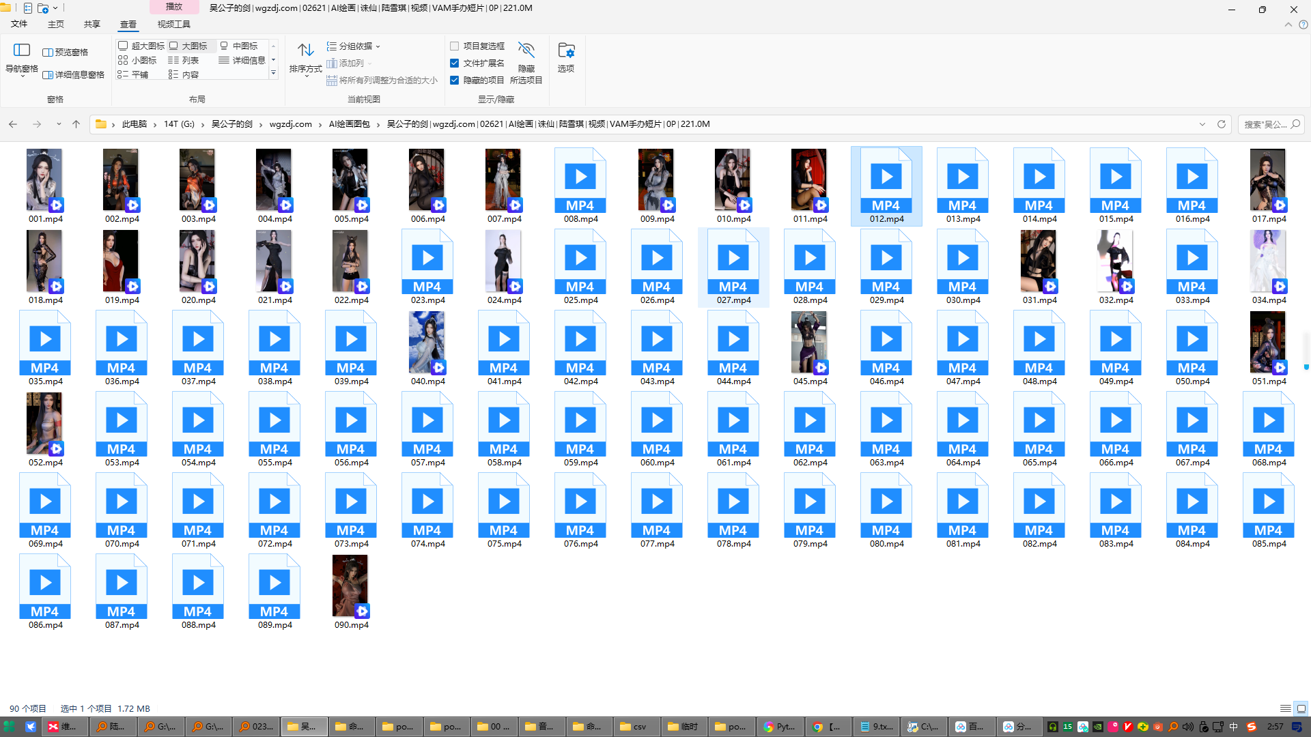The height and width of the screenshot is (737, 1311).
Task: Click refresh button in address bar
Action: click(1222, 124)
